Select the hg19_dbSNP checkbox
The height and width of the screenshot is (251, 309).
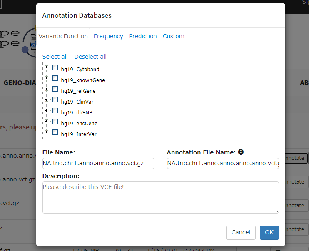55,111
